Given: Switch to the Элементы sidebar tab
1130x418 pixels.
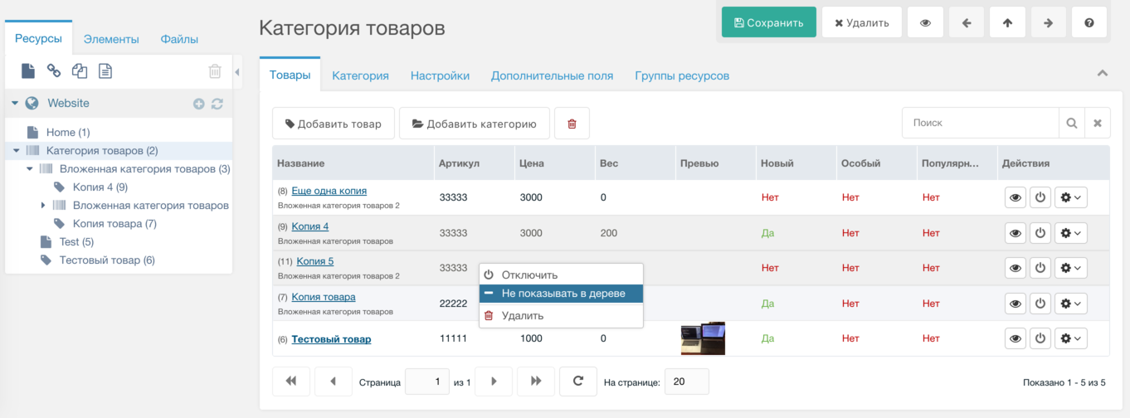Looking at the screenshot, I should tap(111, 39).
